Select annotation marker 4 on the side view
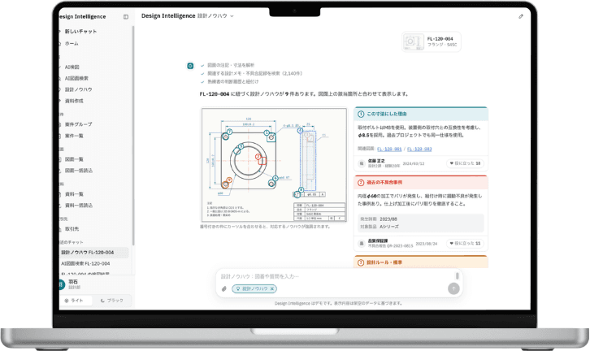590x351 pixels. pos(300,131)
